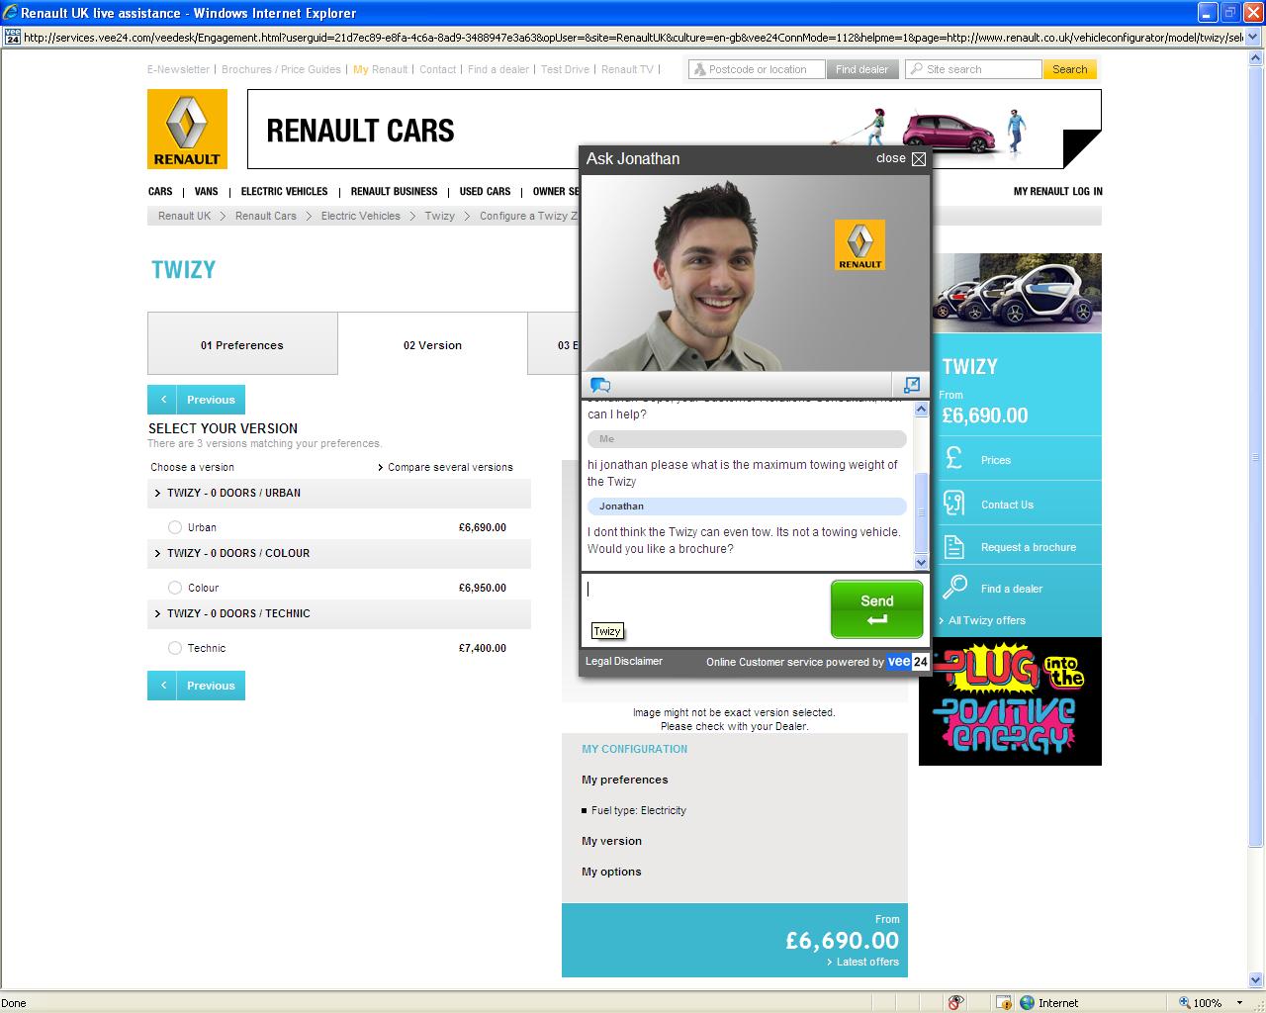Click the green Send button

click(x=876, y=608)
